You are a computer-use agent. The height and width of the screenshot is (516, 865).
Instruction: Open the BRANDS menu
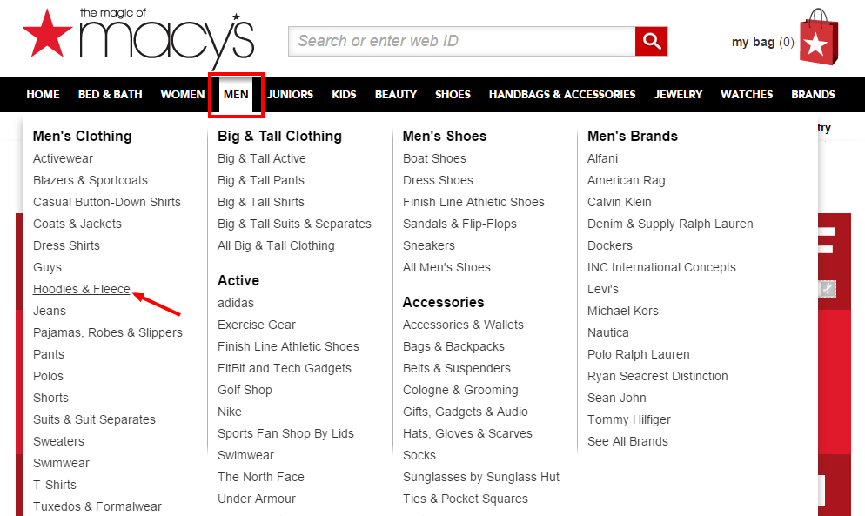tap(813, 94)
